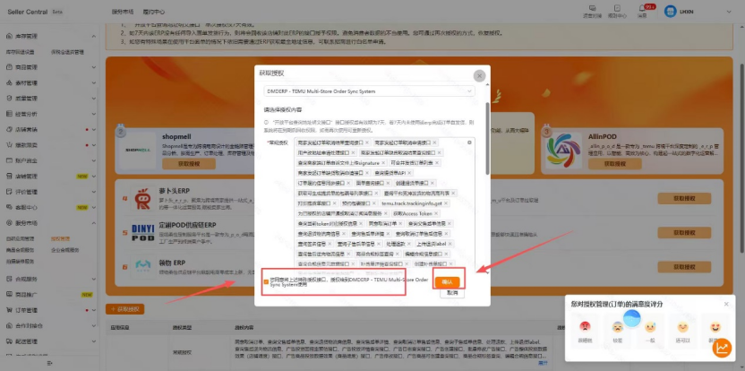Click the 订单管理 cart icon in sidebar
Image resolution: width=745 pixels, height=371 pixels.
(9, 310)
